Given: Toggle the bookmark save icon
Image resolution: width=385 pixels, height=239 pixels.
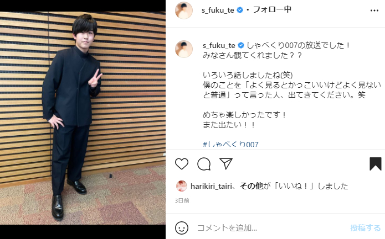Looking at the screenshot, I should click(376, 164).
